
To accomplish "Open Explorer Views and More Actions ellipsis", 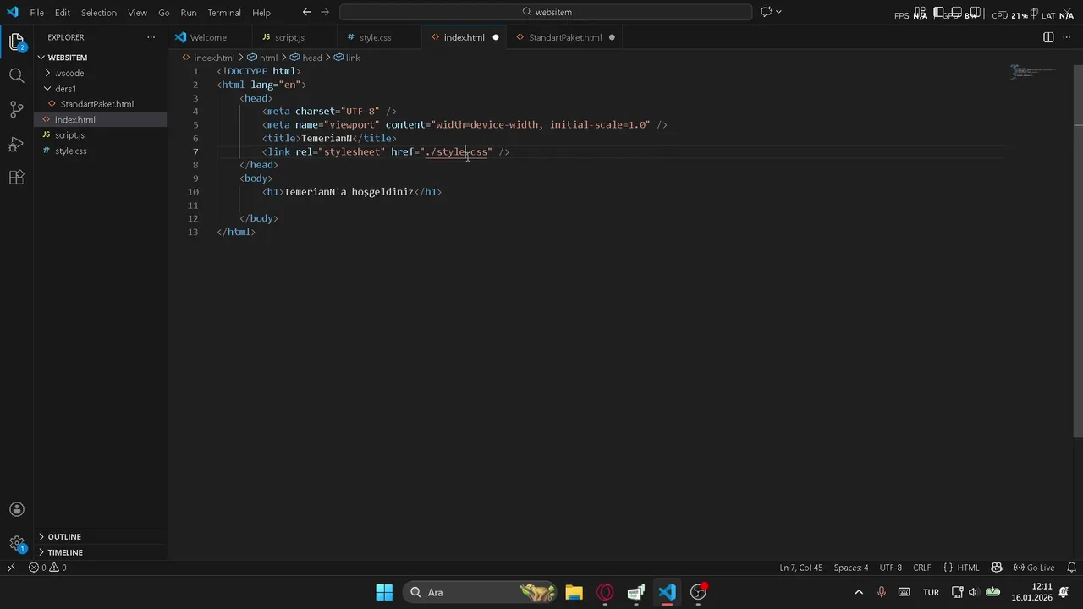I will pyautogui.click(x=151, y=37).
